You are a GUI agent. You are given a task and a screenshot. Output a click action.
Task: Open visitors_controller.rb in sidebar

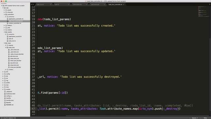15,23
